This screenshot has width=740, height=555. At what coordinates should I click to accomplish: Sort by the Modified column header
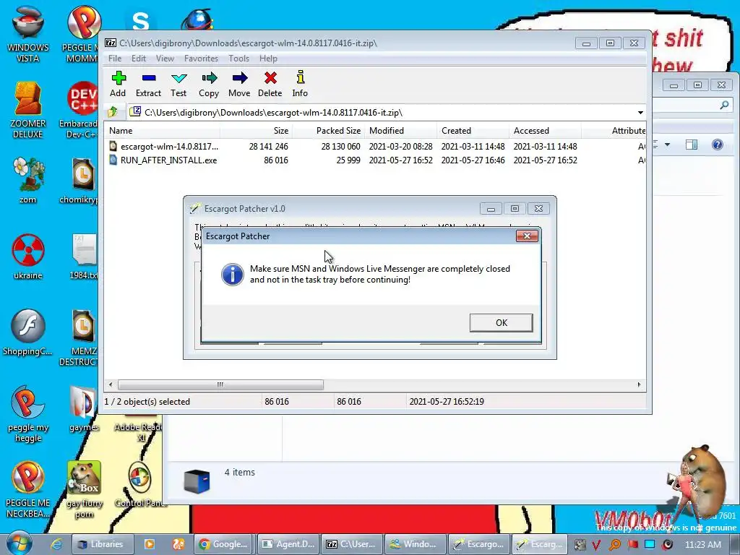(x=400, y=131)
